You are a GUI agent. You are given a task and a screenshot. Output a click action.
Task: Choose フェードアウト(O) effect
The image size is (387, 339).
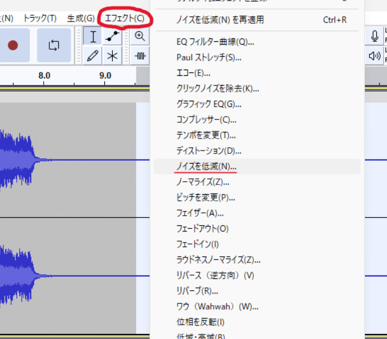[x=257, y=229]
